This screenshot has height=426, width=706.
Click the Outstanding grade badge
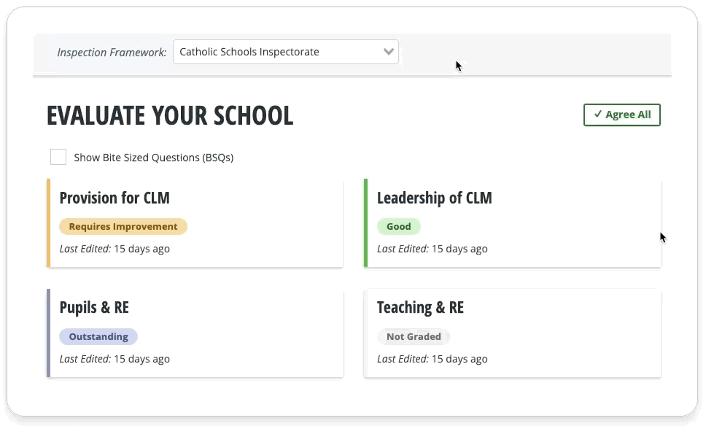[x=98, y=337]
